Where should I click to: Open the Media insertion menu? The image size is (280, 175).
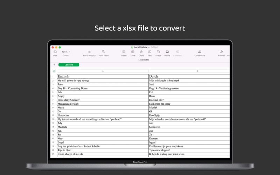[167, 52]
